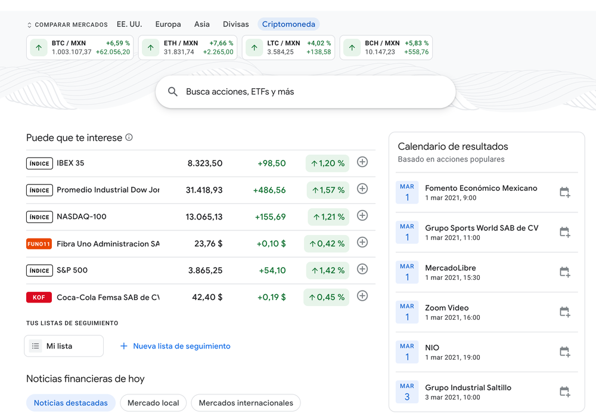Click the 0,45 % change chip
The width and height of the screenshot is (596, 417).
click(326, 297)
